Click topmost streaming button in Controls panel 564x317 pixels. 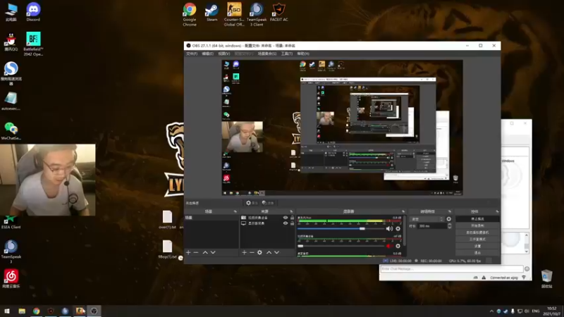(477, 219)
